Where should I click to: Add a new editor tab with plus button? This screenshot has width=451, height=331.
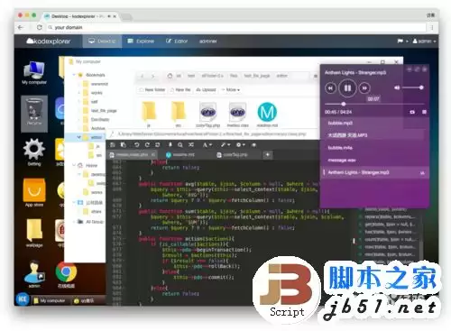tap(268, 154)
